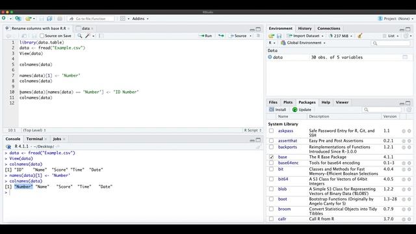
Task: Switch to the Connections tab
Action: (x=328, y=29)
